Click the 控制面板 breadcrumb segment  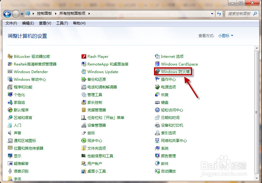[x=44, y=13]
